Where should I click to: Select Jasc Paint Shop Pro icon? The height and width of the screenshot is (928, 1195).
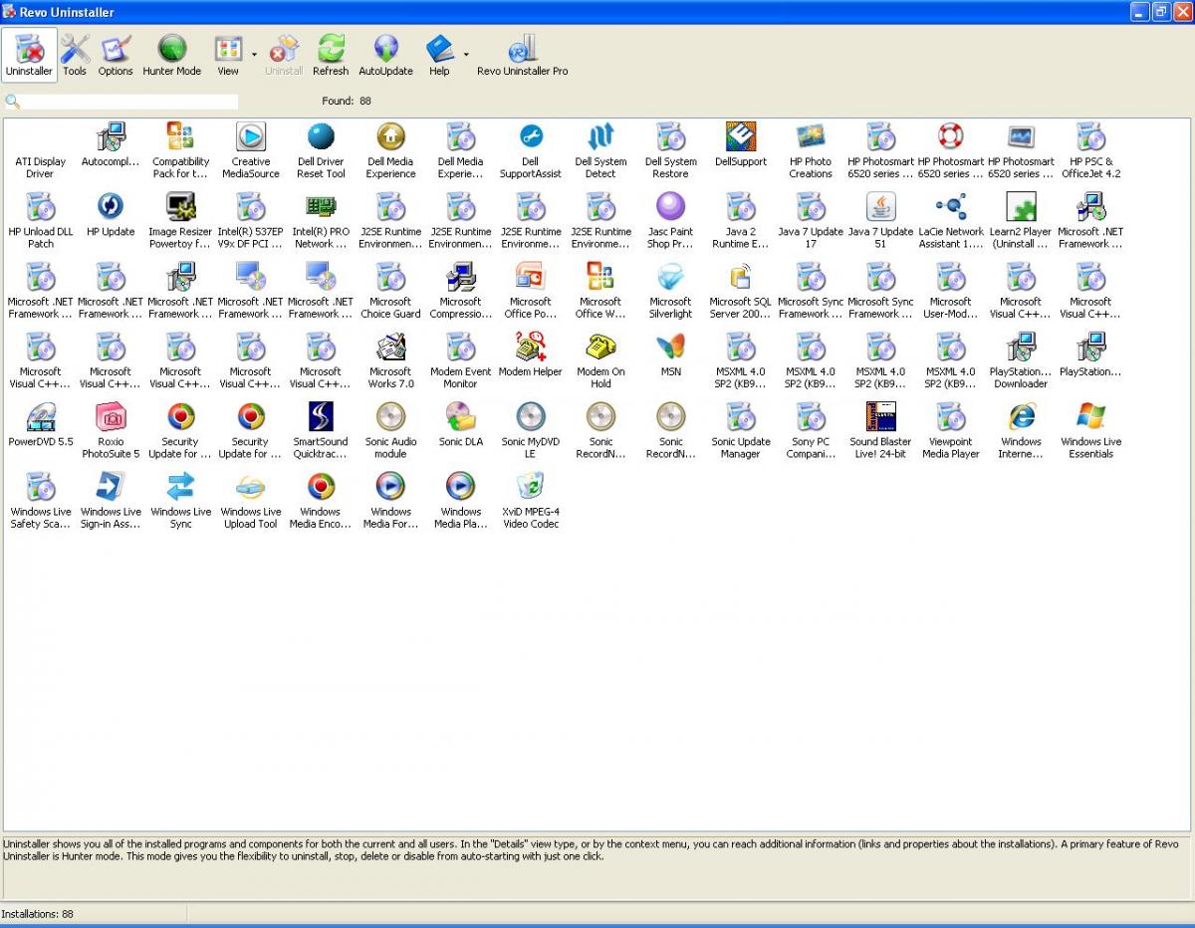(670, 206)
